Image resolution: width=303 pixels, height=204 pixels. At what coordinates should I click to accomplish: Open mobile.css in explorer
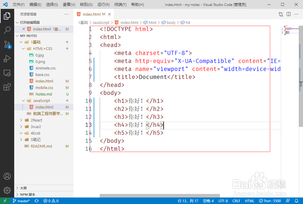(x=44, y=88)
